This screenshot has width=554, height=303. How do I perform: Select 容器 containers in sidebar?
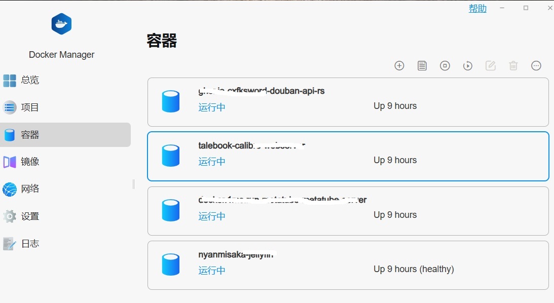coord(65,135)
